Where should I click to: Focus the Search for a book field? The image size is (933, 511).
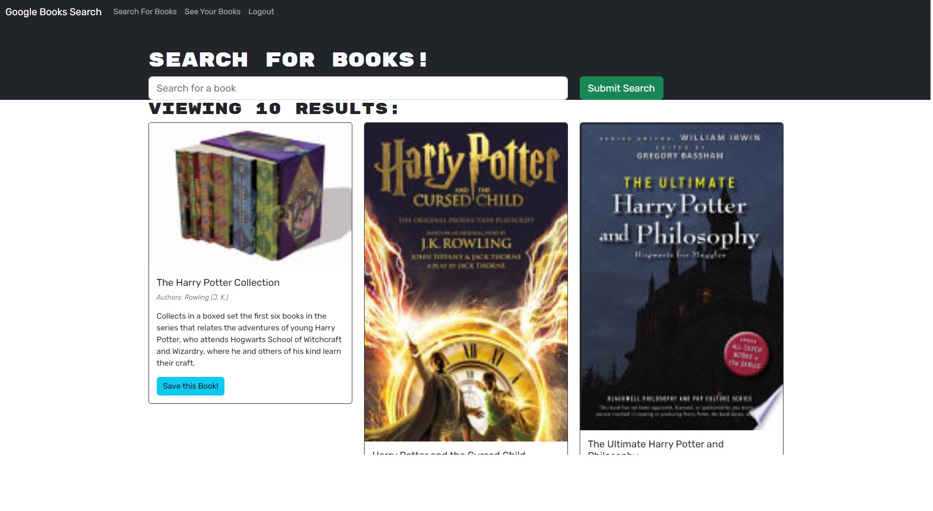point(358,88)
